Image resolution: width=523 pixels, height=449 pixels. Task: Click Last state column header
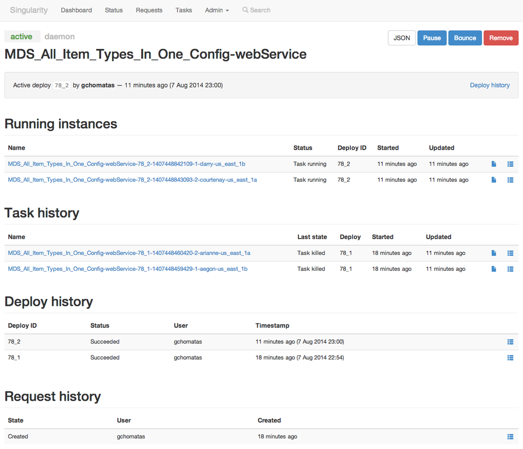pos(312,237)
